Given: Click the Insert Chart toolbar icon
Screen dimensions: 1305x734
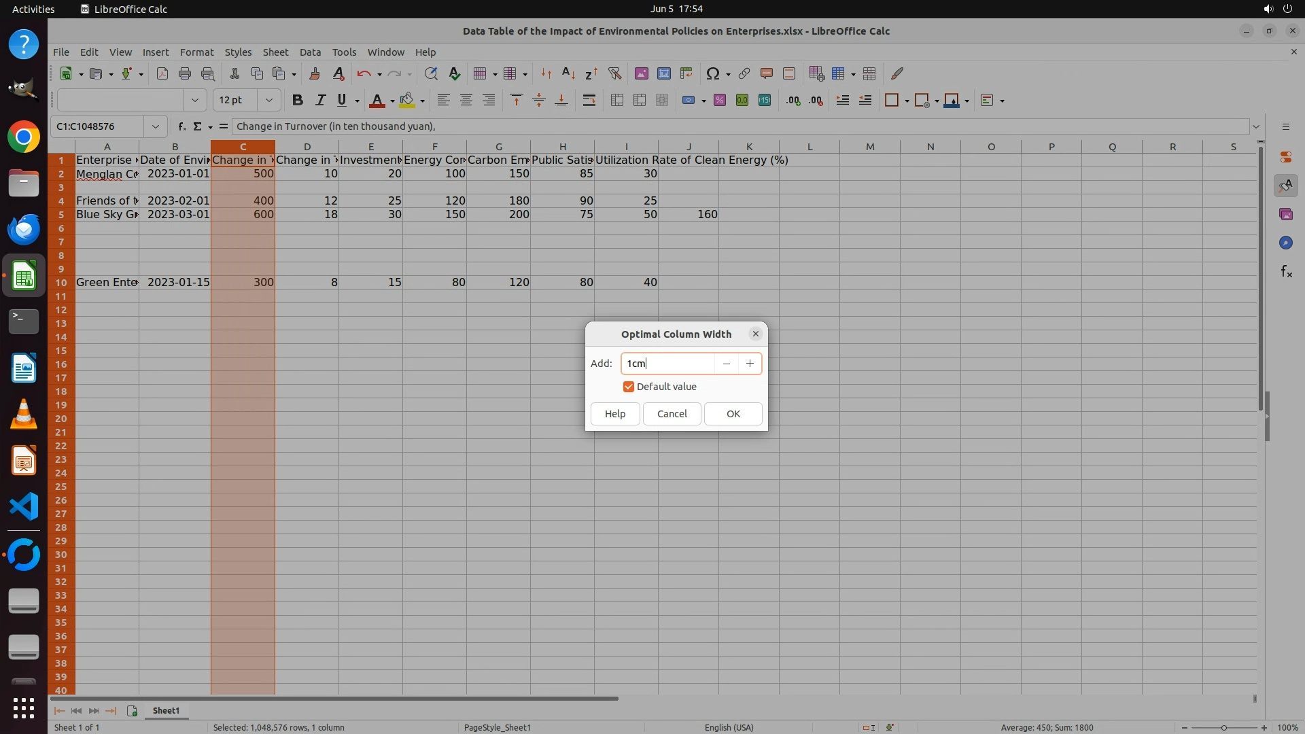Looking at the screenshot, I should point(664,74).
